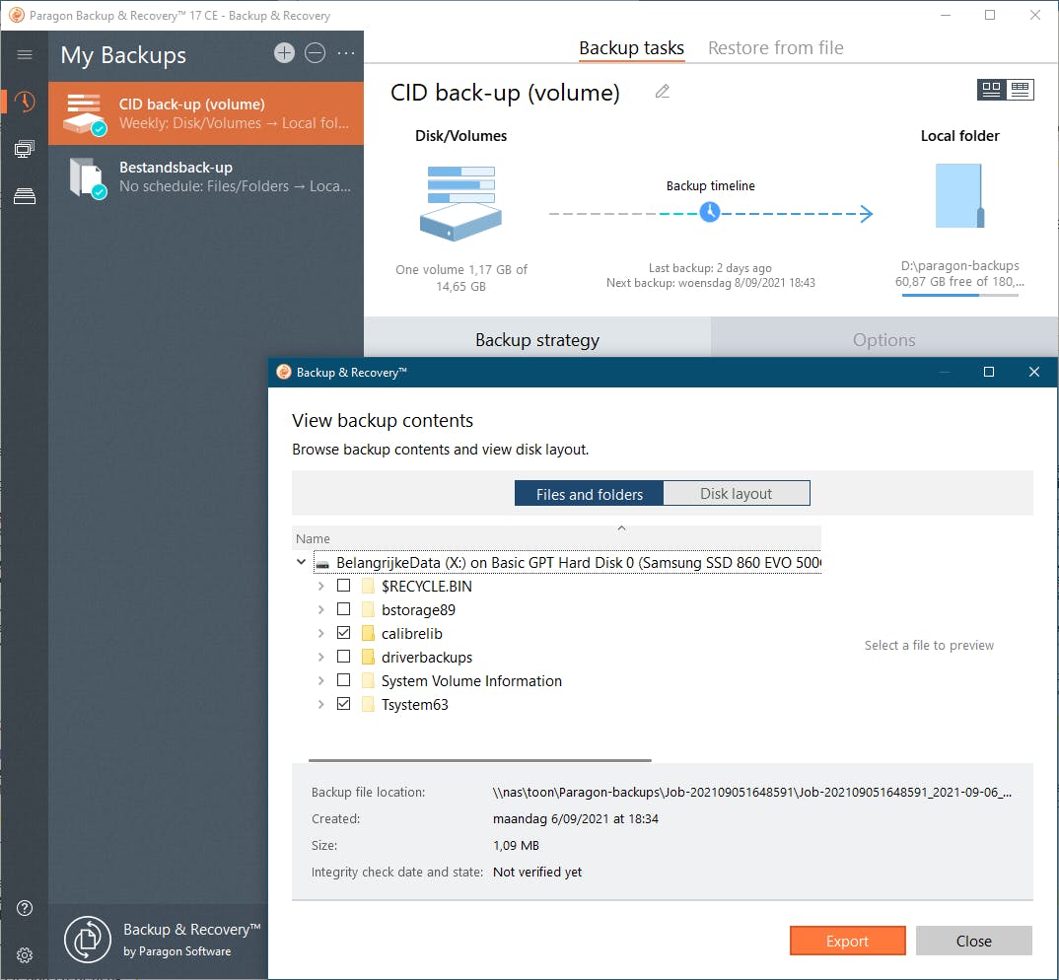This screenshot has width=1059, height=980.
Task: Uncheck the Tsystem63 checkbox
Action: tap(344, 704)
